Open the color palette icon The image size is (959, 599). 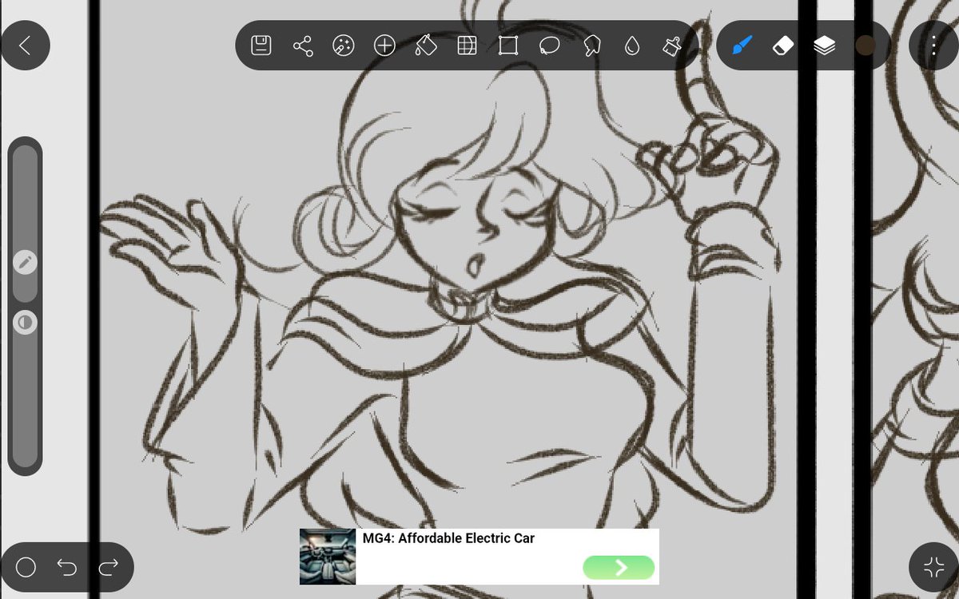tap(343, 46)
